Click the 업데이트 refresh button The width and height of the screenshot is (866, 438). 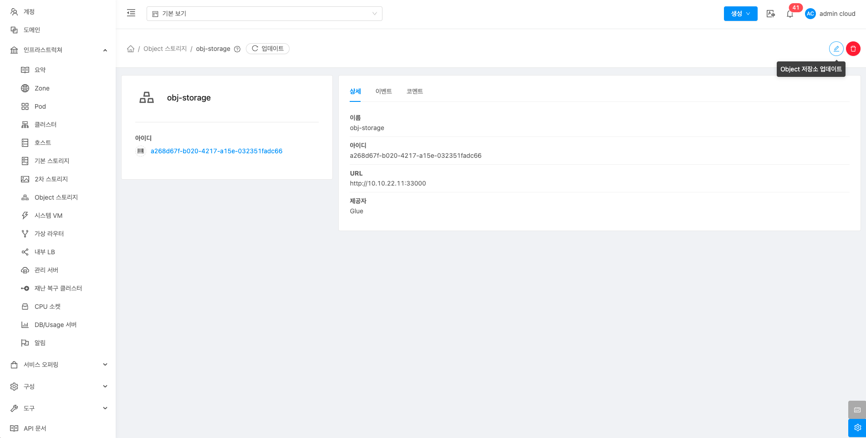tap(268, 49)
